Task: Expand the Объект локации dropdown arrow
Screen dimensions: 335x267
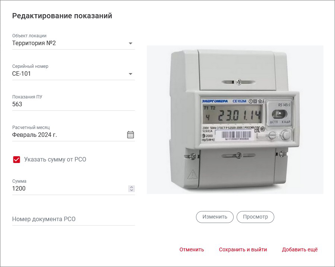Action: pos(130,43)
